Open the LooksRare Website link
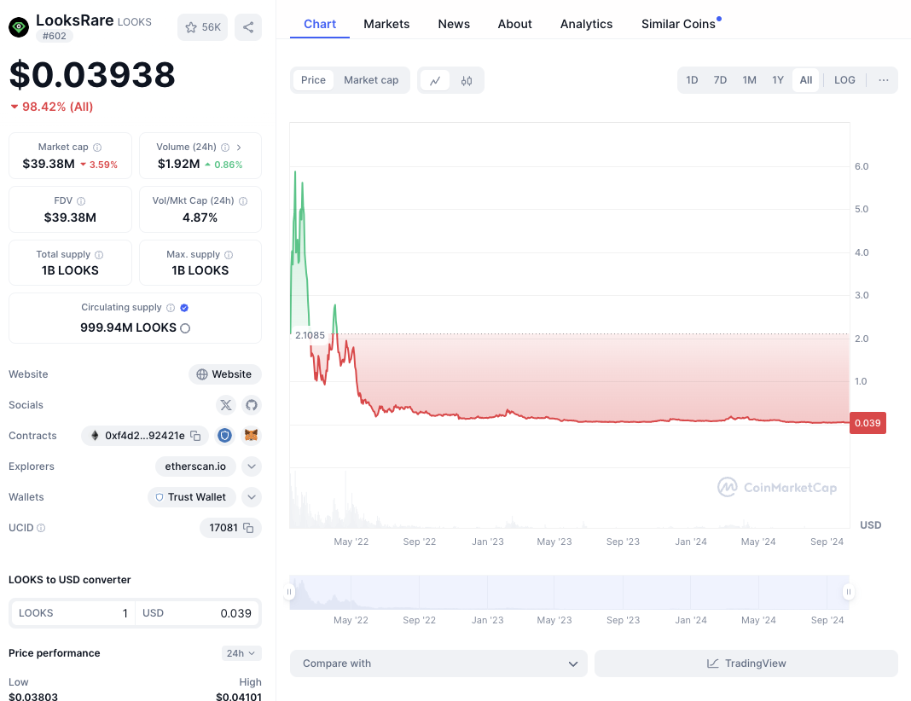911x701 pixels. tap(225, 374)
